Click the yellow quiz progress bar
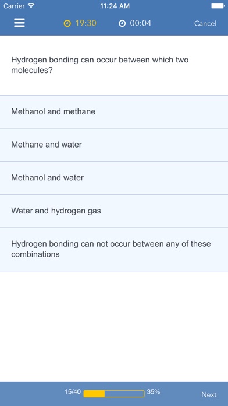 tap(114, 394)
